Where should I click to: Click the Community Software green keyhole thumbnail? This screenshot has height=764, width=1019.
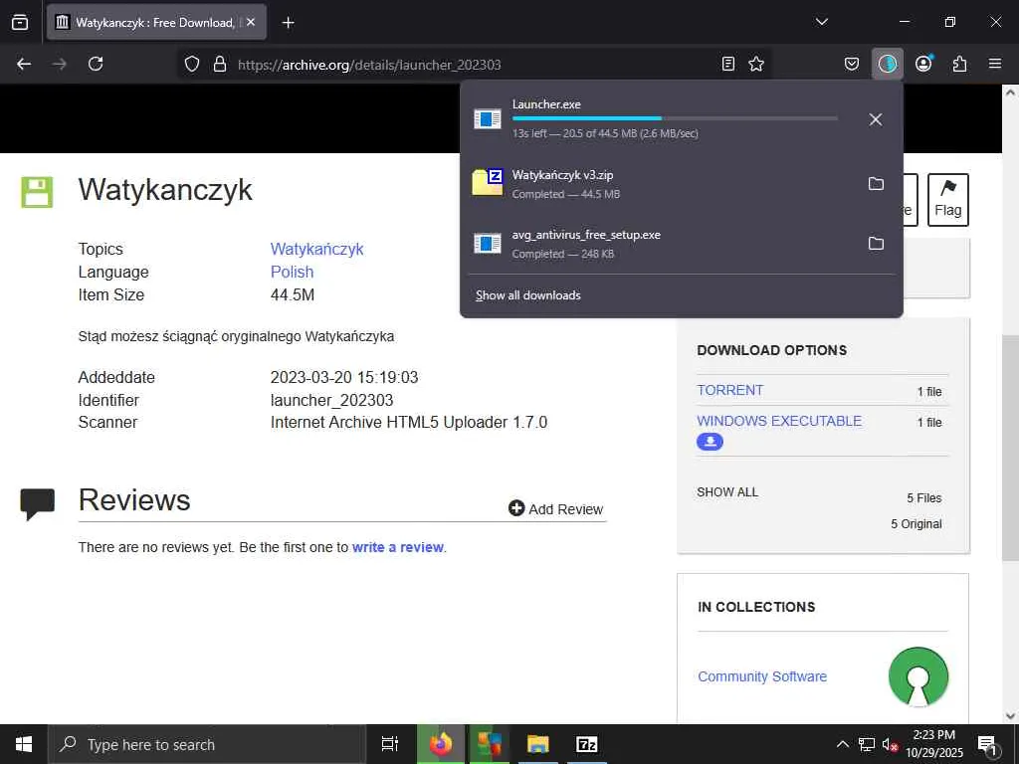[x=918, y=676]
